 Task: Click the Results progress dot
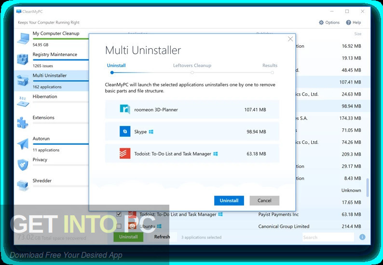click(x=272, y=72)
